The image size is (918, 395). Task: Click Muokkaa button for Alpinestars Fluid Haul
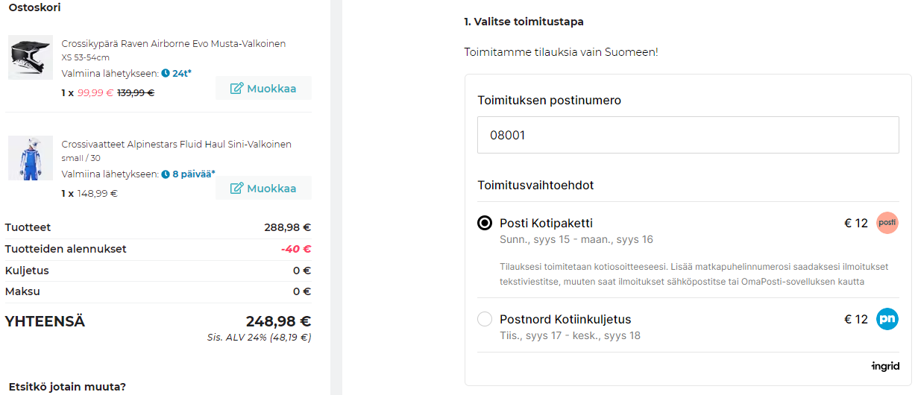263,189
